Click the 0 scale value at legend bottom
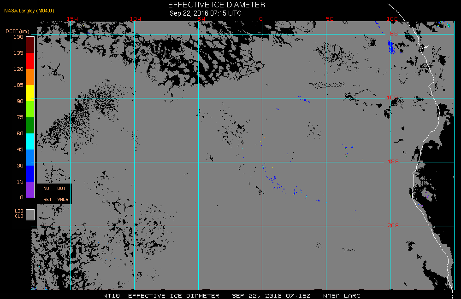 click(22, 197)
